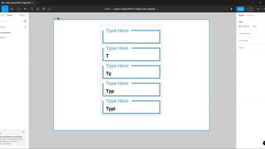Select the Move tool in the toolbar
265x149 pixels.
[5, 9]
